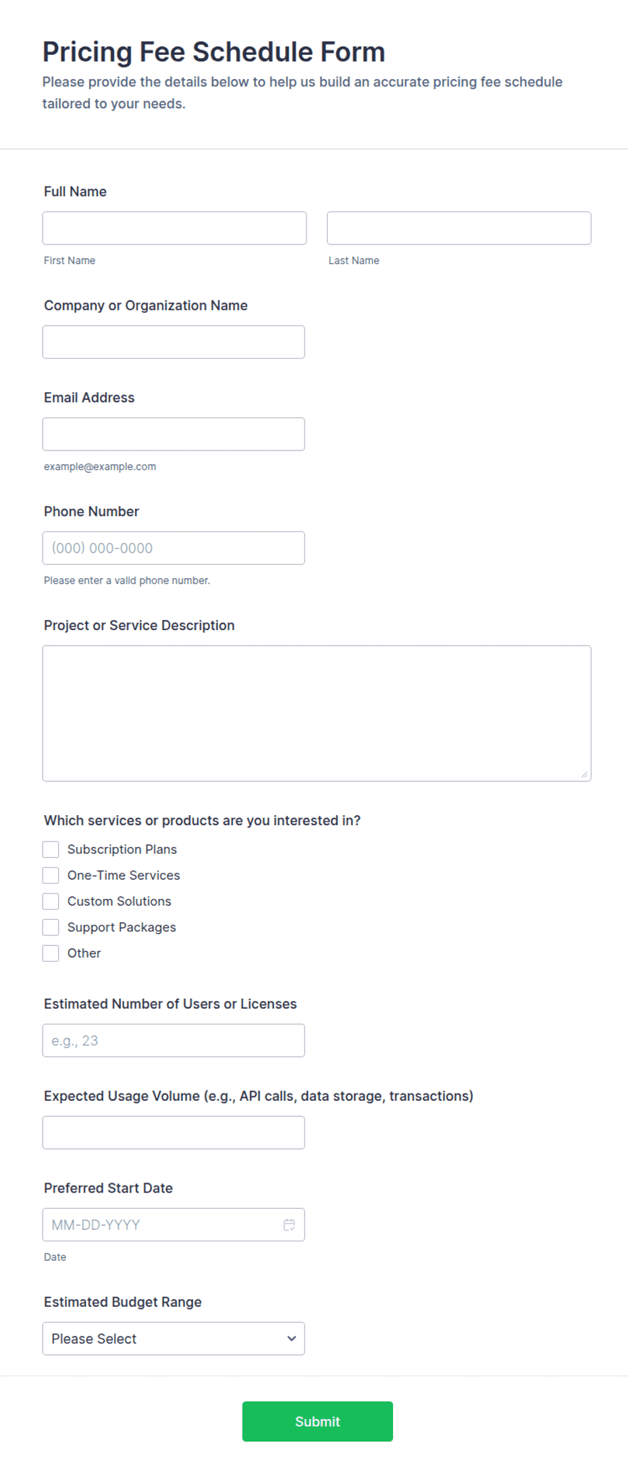
Task: Focus the Expected Usage Volume field
Action: 174,1133
